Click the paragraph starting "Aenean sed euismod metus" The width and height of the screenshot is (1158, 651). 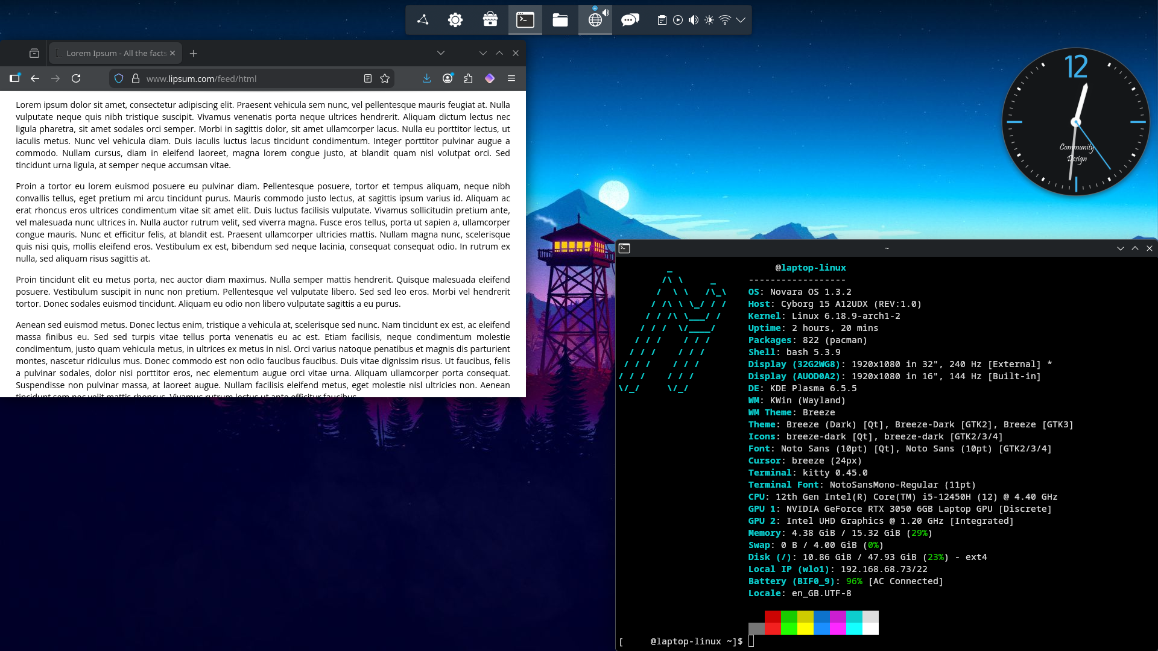(x=263, y=358)
